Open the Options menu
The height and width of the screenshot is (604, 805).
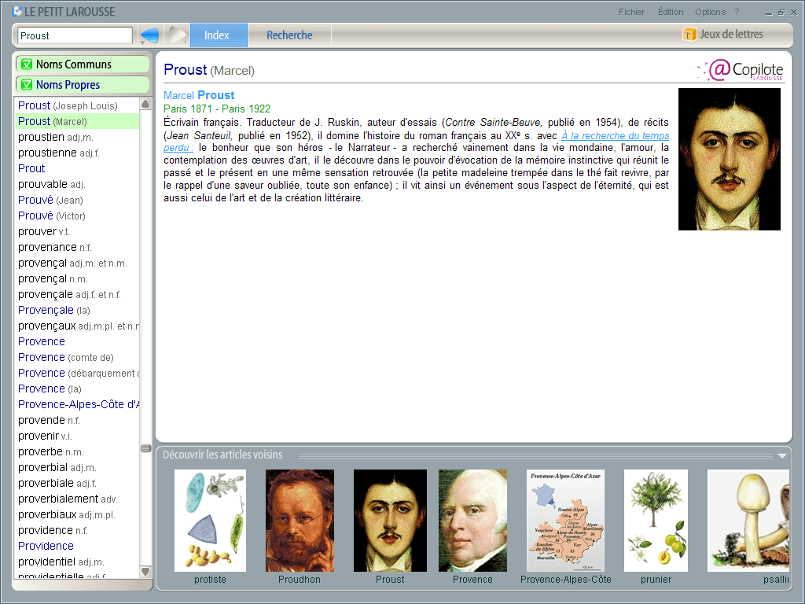709,12
